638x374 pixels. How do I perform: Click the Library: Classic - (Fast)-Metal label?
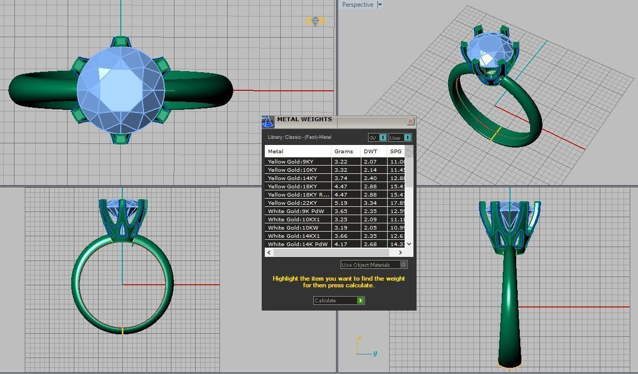pos(299,137)
